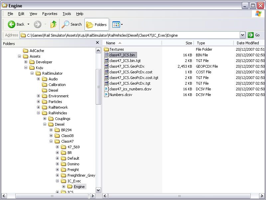Select the Textures folder icon

106,49
